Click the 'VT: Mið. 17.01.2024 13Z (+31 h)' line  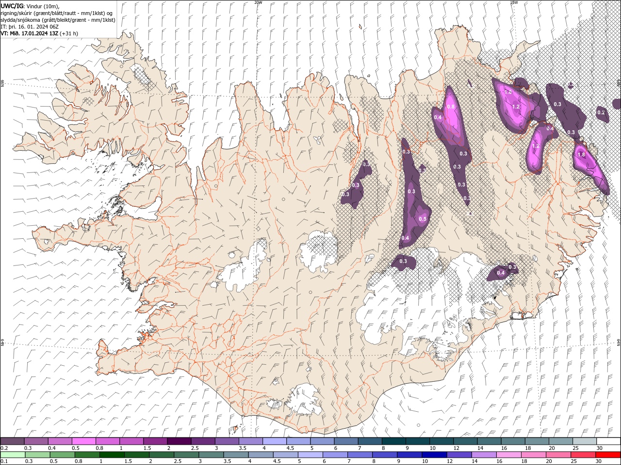pyautogui.click(x=39, y=33)
